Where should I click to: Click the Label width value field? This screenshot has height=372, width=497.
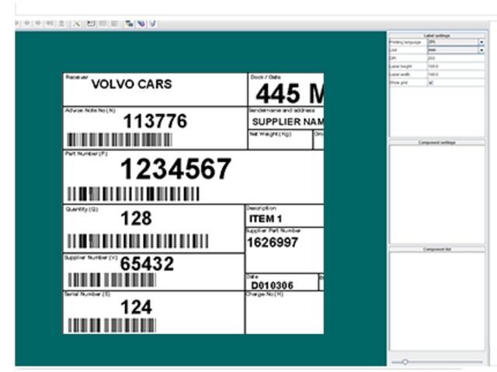(x=454, y=74)
